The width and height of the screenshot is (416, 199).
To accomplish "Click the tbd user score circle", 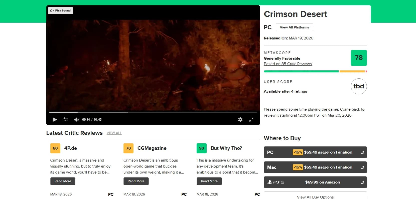I will pyautogui.click(x=359, y=86).
